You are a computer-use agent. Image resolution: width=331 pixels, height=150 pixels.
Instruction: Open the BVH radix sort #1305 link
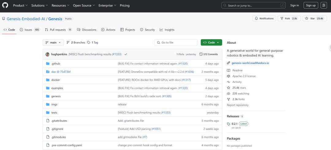[x=167, y=96]
